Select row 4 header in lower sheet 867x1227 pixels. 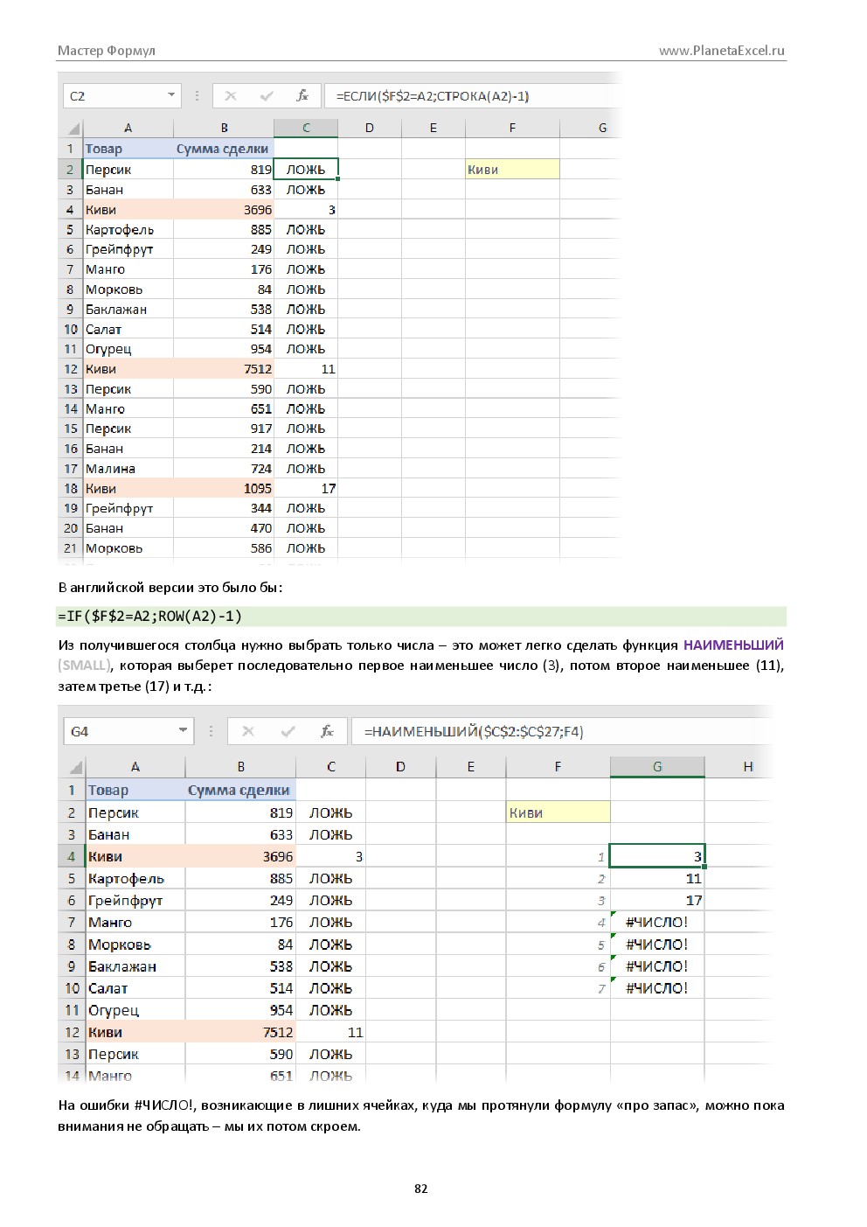72,857
